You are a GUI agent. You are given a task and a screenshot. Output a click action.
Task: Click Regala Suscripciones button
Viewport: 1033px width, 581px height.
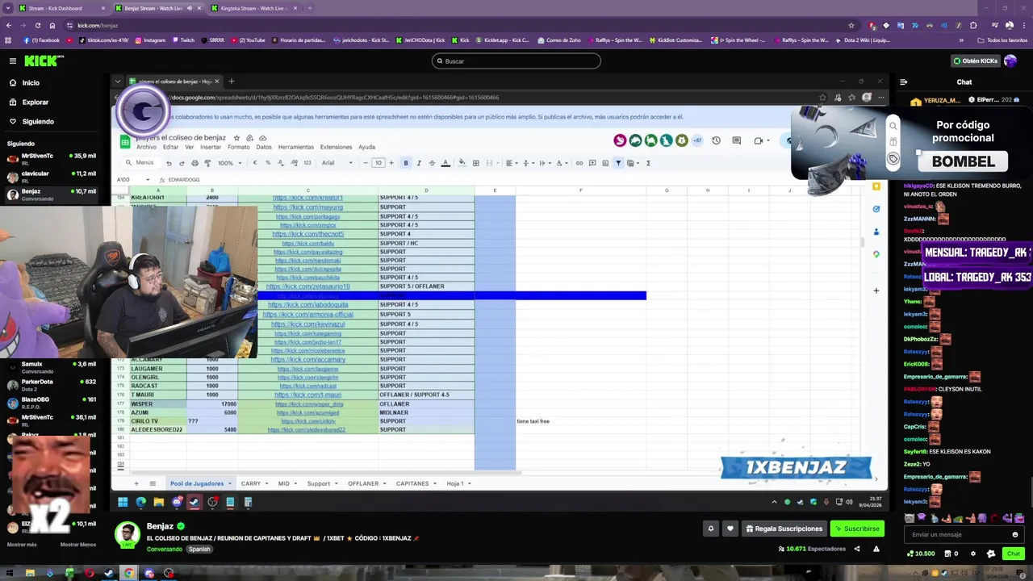784,529
